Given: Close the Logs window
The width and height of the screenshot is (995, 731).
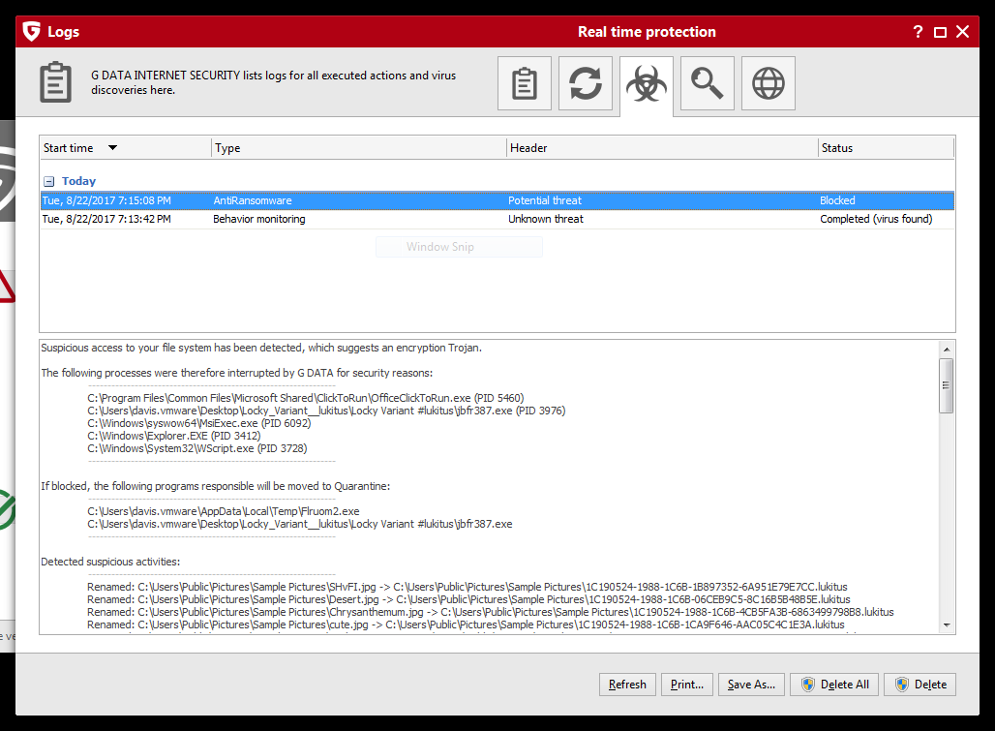Looking at the screenshot, I should pyautogui.click(x=963, y=32).
